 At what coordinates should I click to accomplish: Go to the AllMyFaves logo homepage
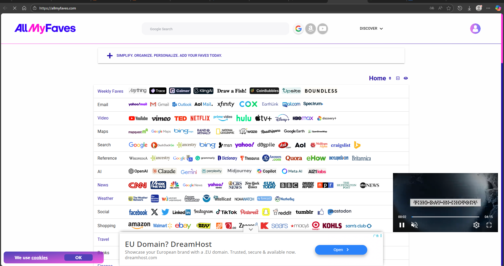pyautogui.click(x=45, y=28)
